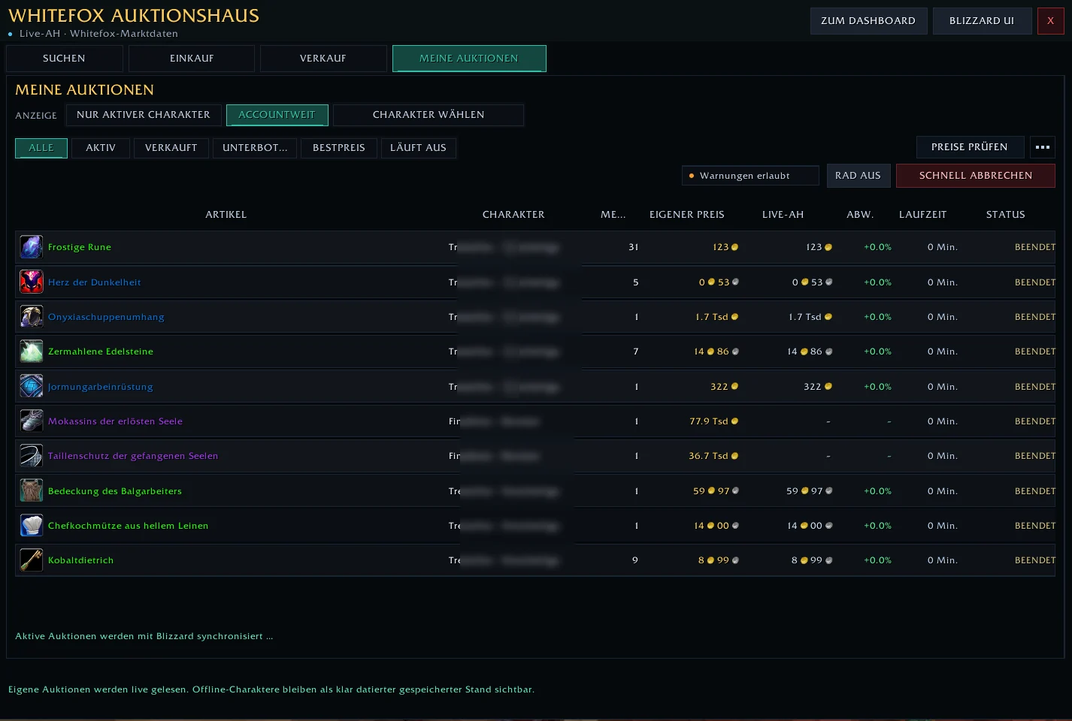Open the Charakter wählen selector
This screenshot has width=1072, height=721.
(x=428, y=115)
